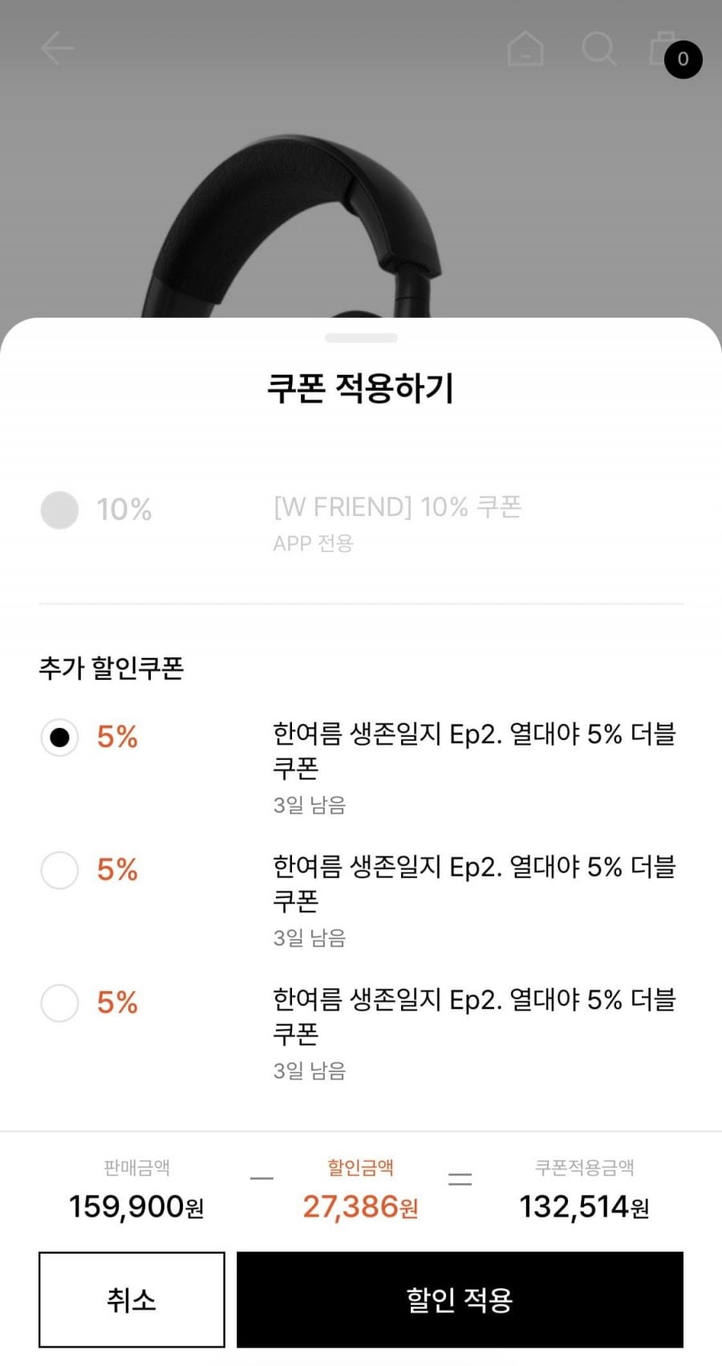The width and height of the screenshot is (722, 1366).
Task: Tap the 132,514원 coupon-applied price
Action: click(584, 1206)
